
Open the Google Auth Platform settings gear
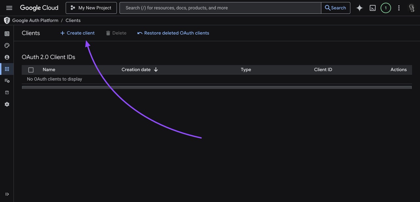7,104
